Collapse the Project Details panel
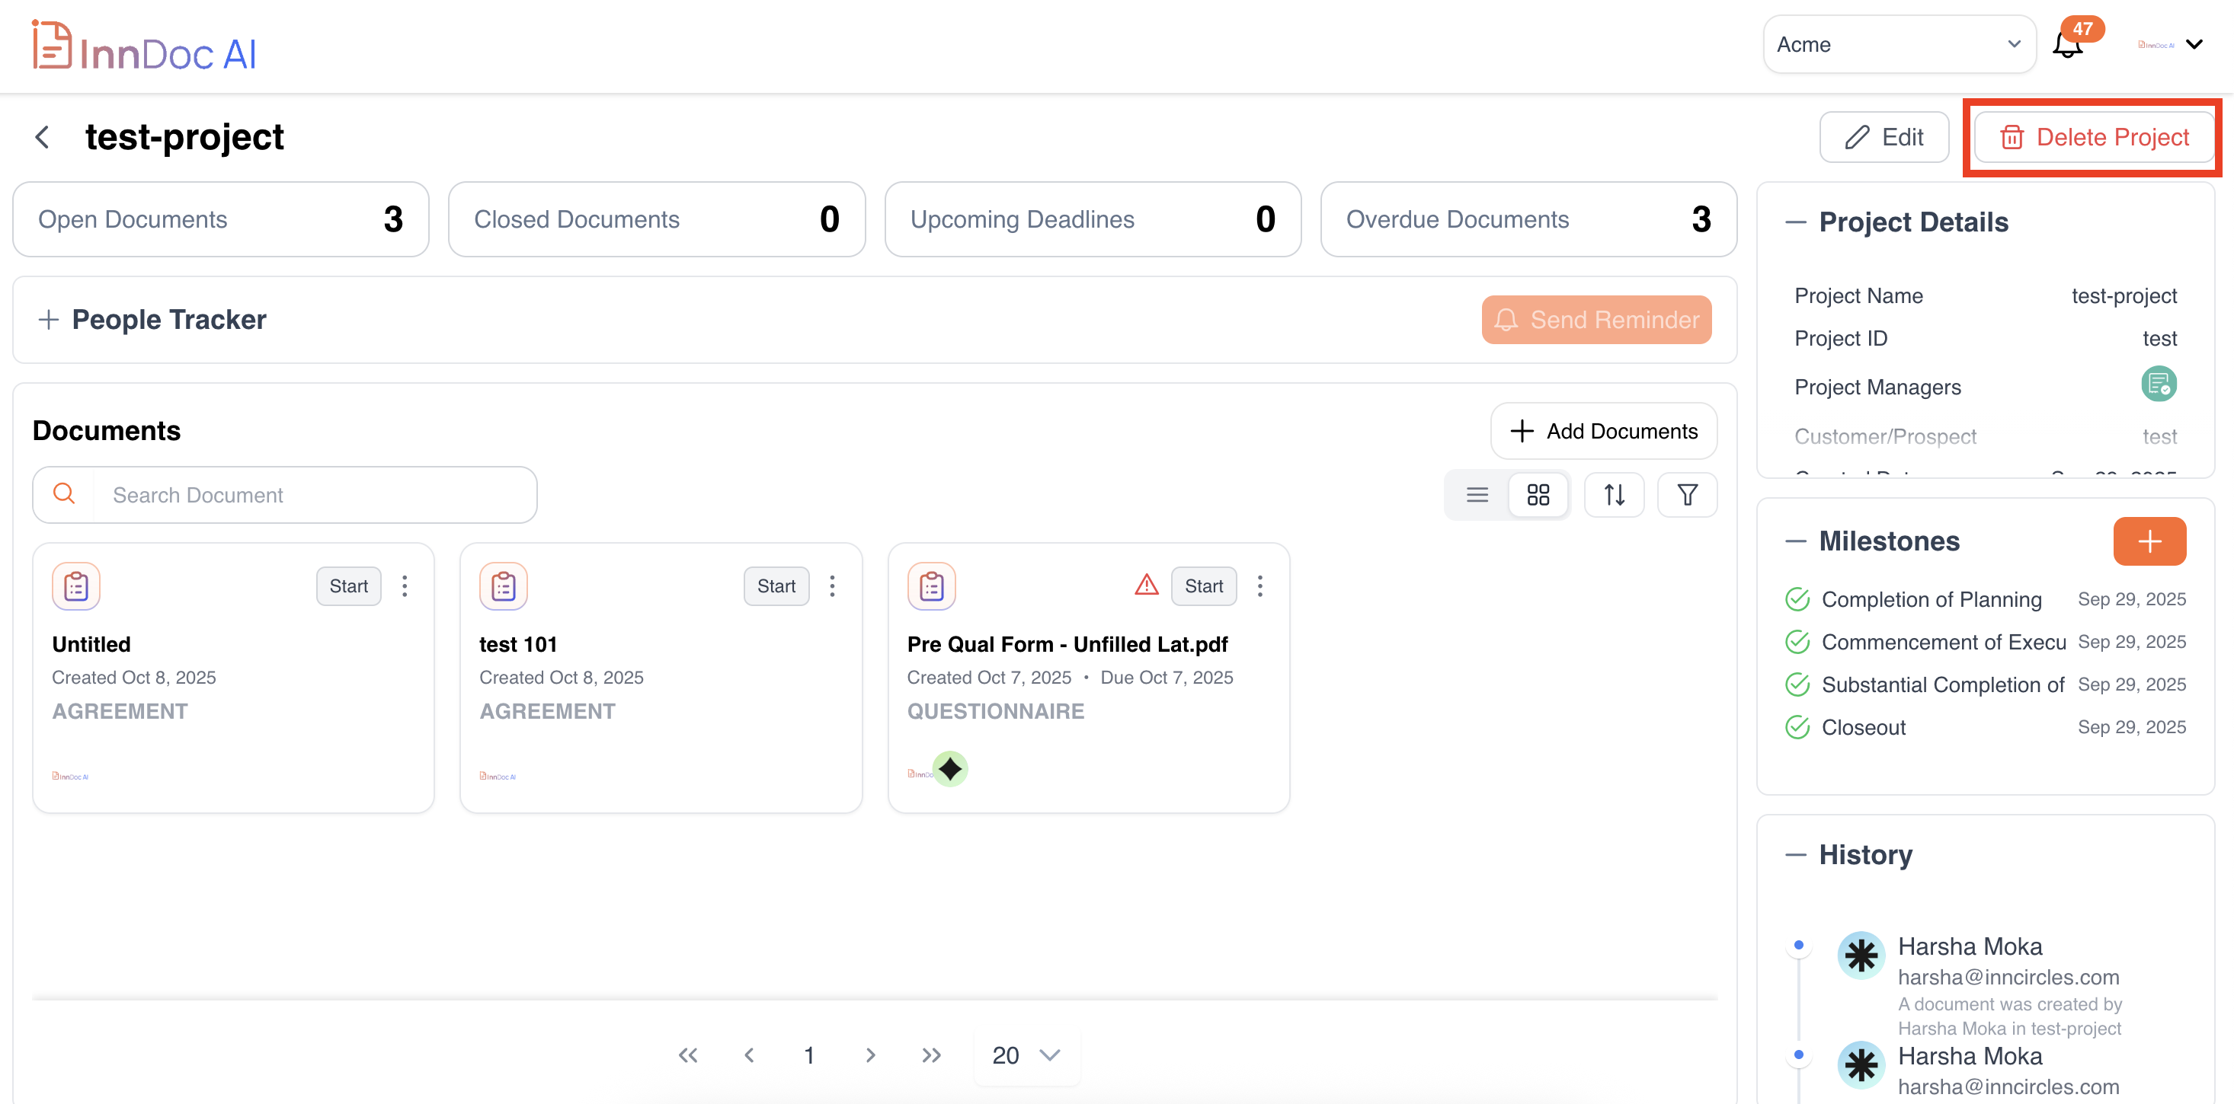Image resolution: width=2234 pixels, height=1104 pixels. (x=1795, y=223)
